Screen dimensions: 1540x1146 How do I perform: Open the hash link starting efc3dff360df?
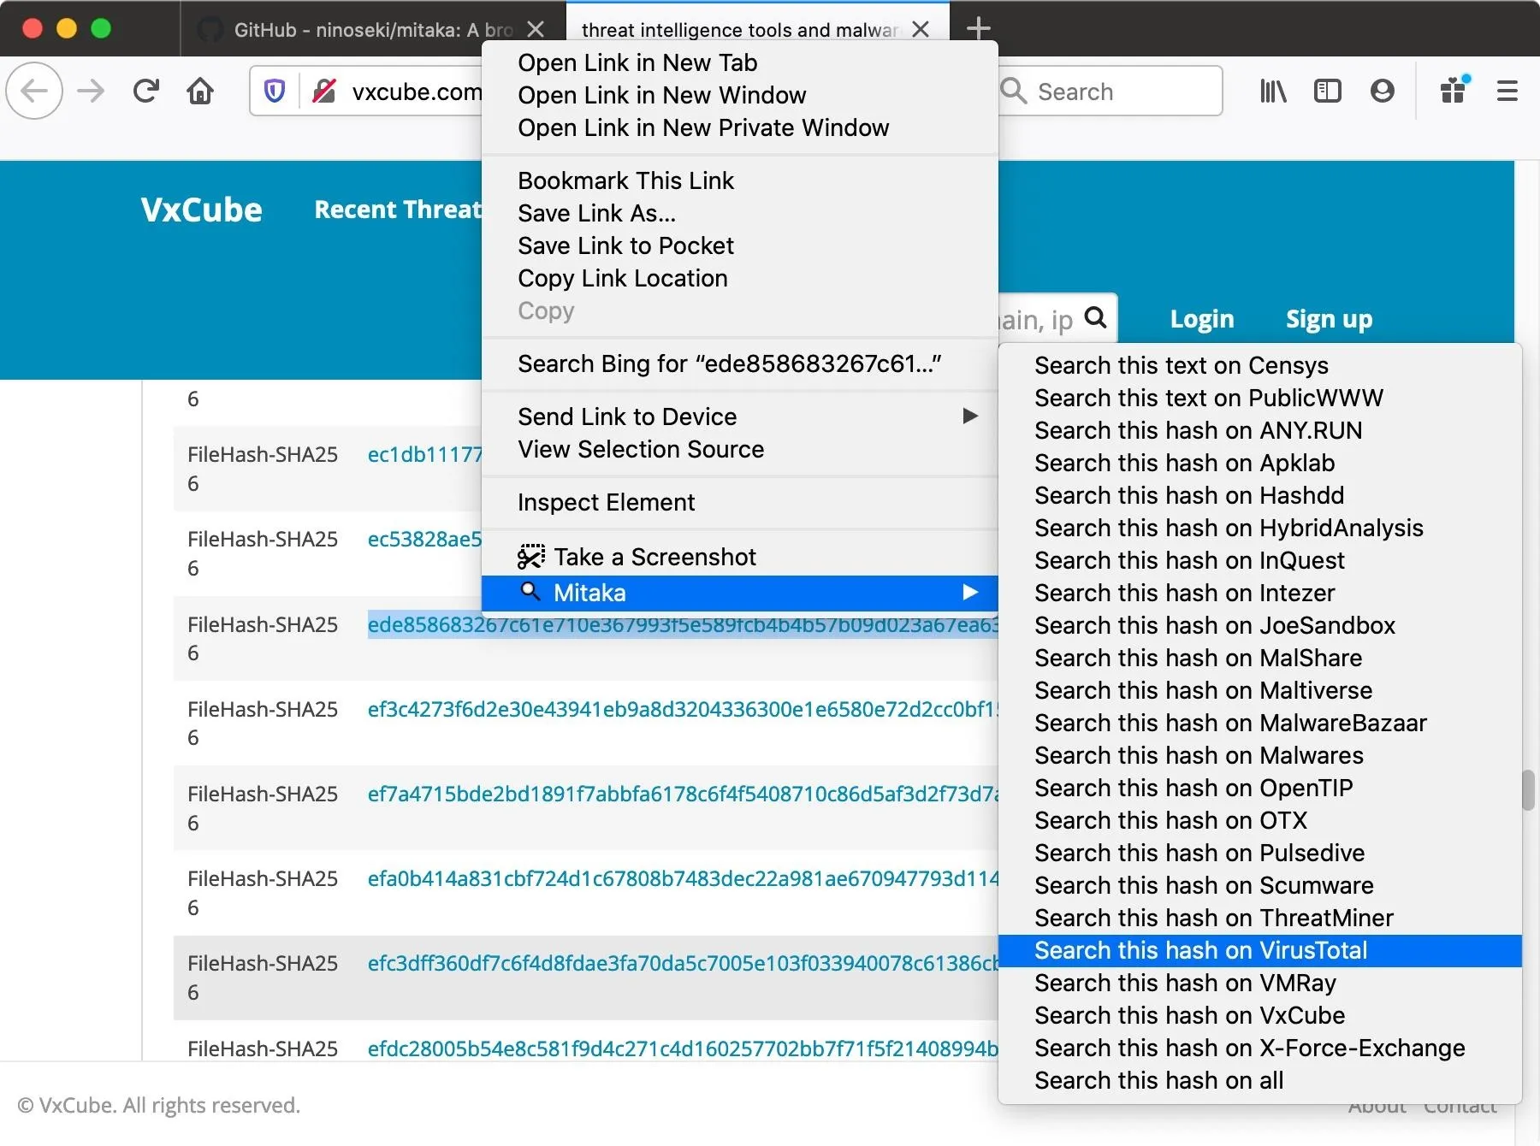683,963
